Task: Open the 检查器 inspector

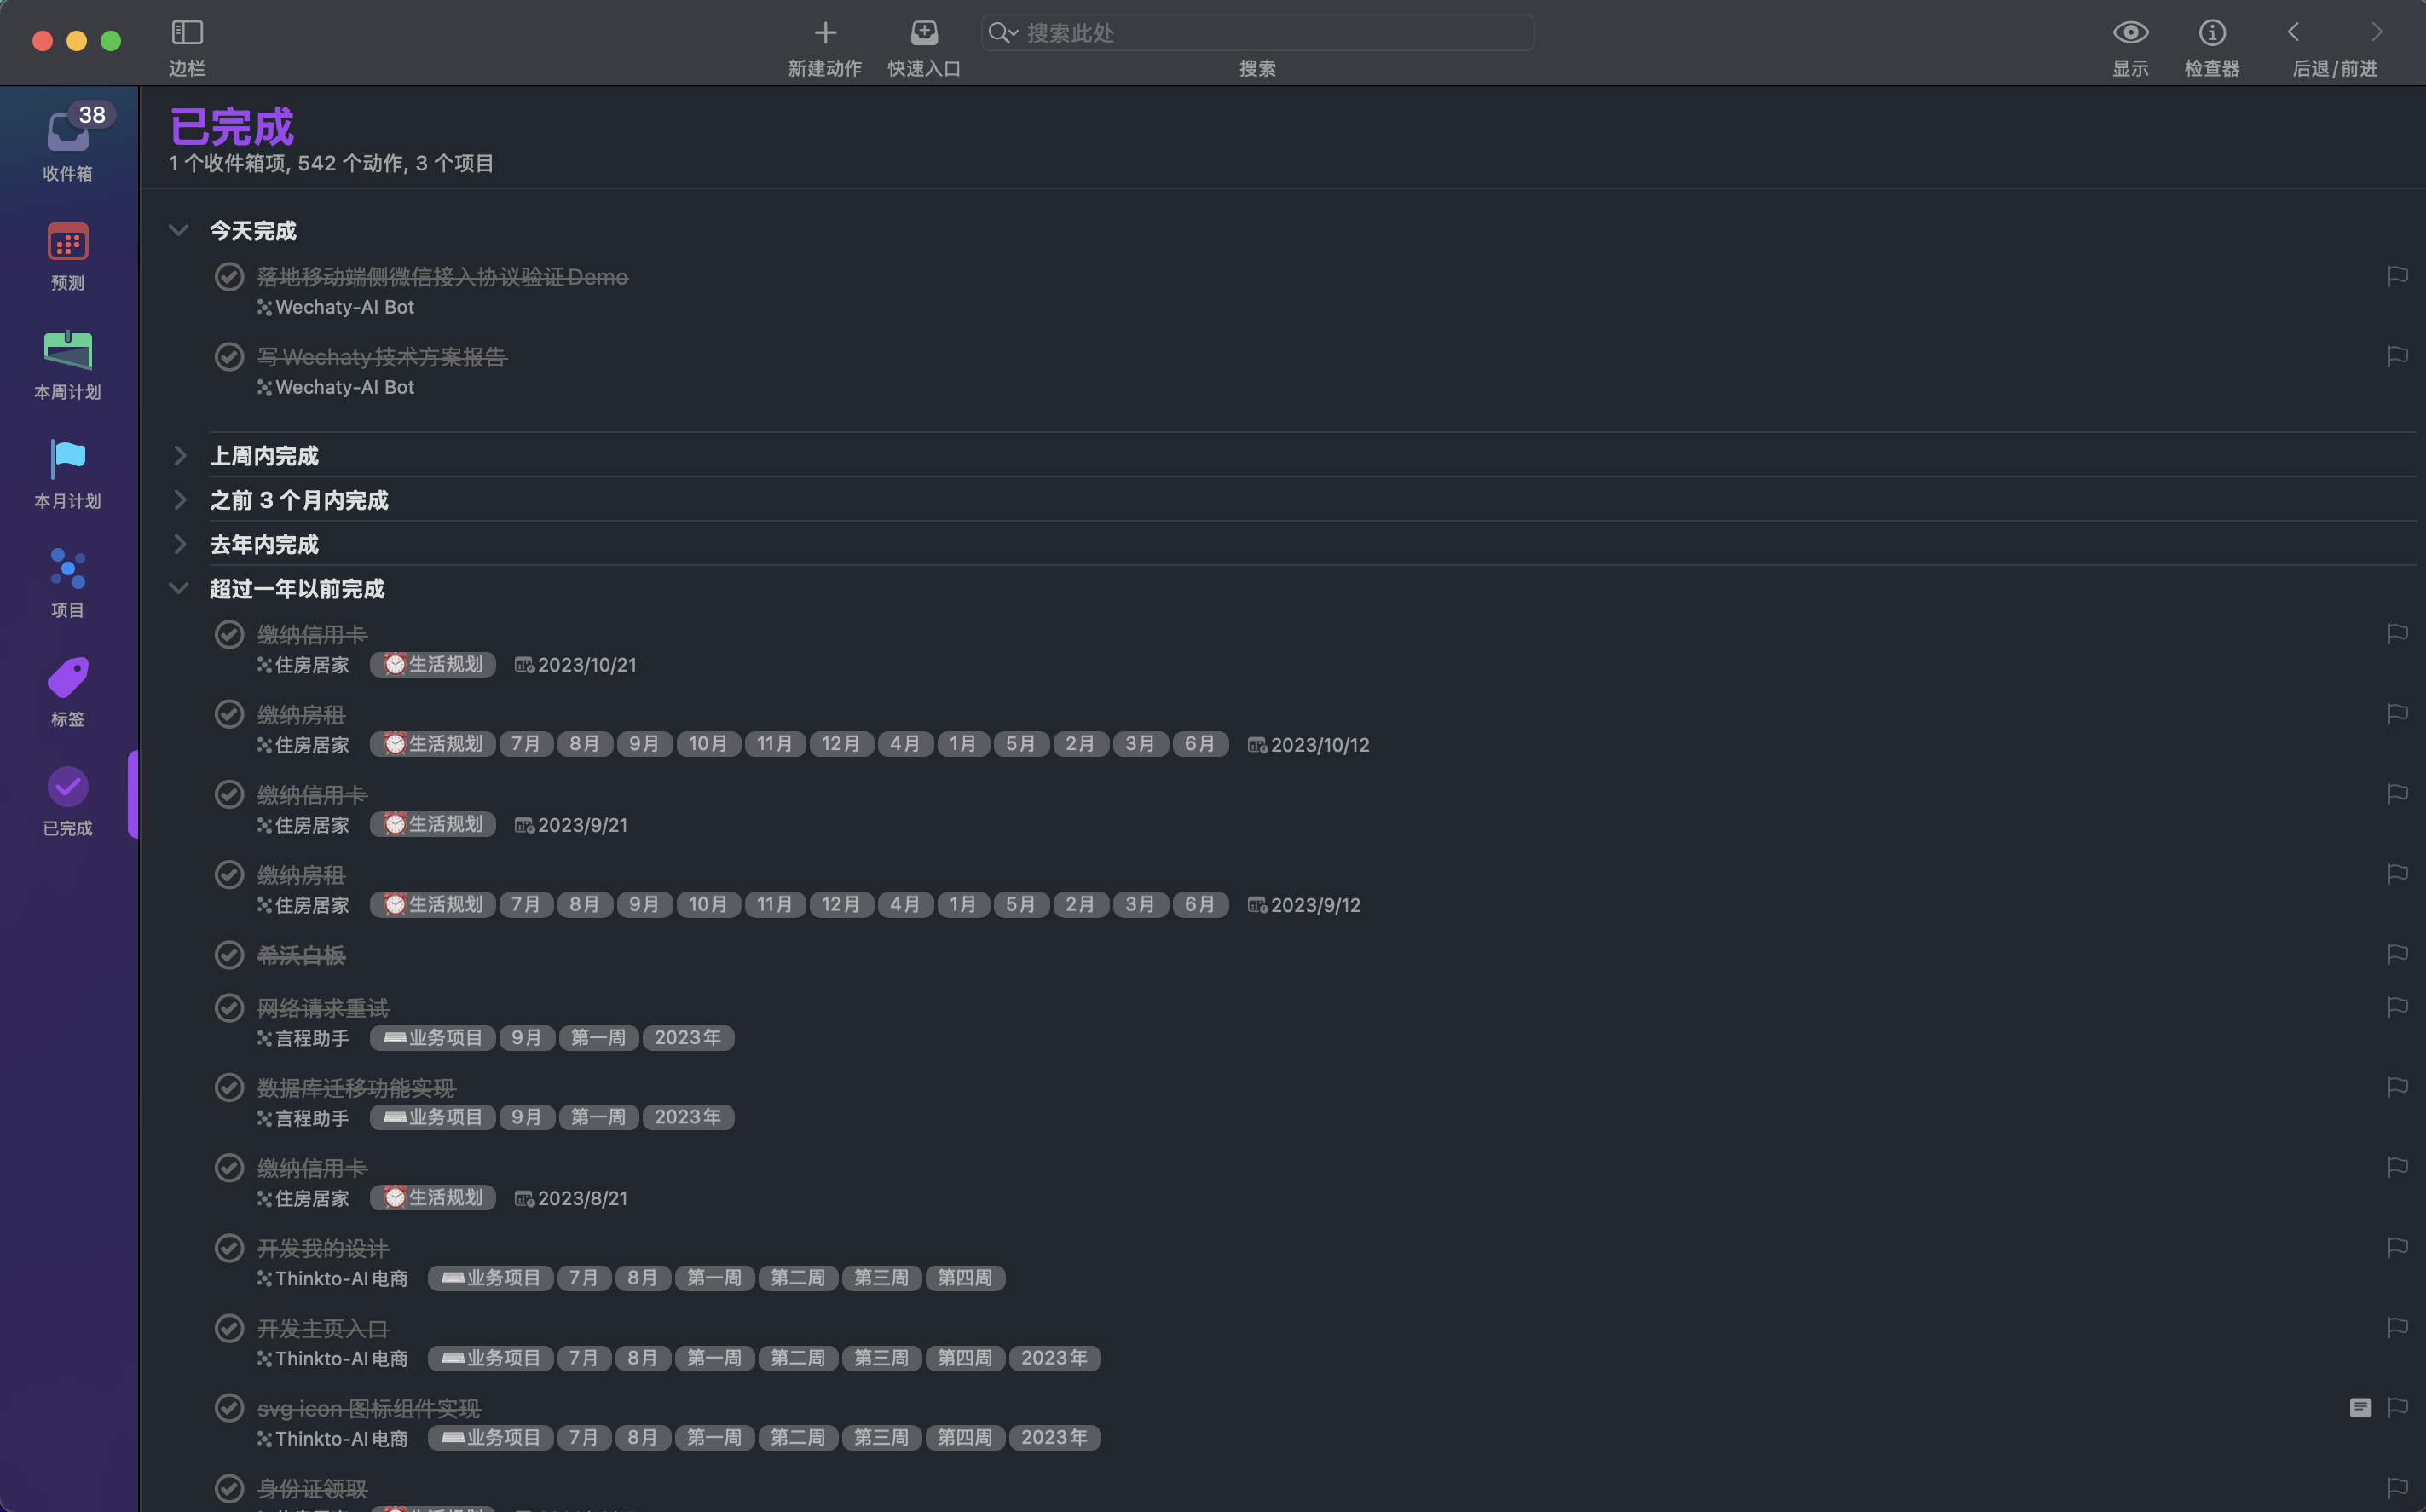Action: point(2212,33)
